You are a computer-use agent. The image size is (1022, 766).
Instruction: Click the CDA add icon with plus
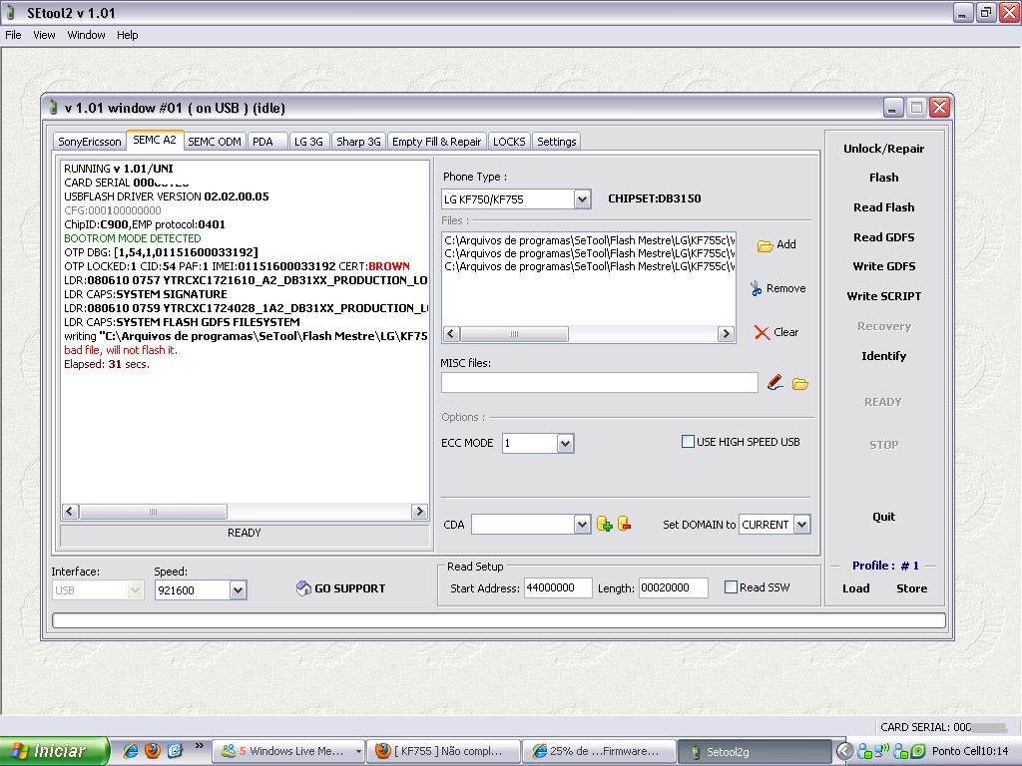604,524
